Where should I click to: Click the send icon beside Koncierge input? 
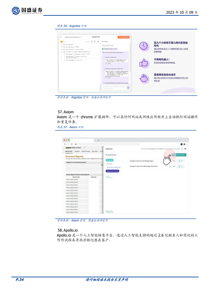click(128, 88)
